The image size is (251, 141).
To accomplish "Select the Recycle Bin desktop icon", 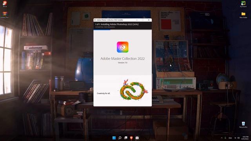I will click(243, 125).
